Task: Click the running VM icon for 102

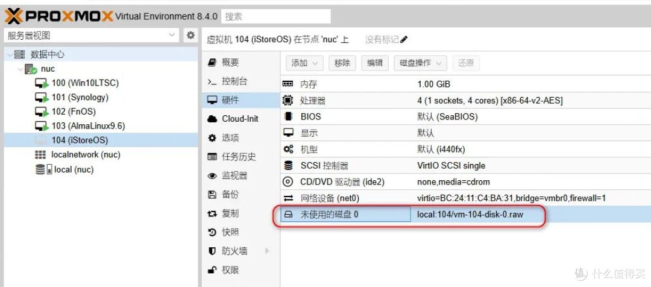Action: (42, 112)
